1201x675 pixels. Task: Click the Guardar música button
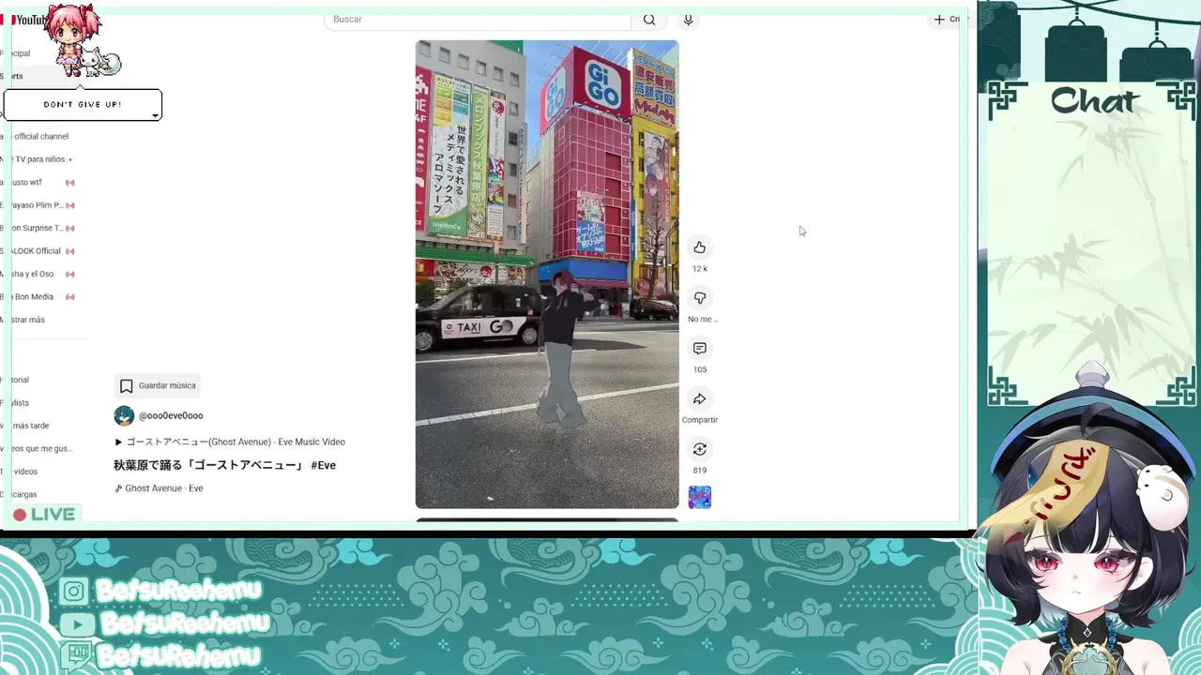(158, 385)
